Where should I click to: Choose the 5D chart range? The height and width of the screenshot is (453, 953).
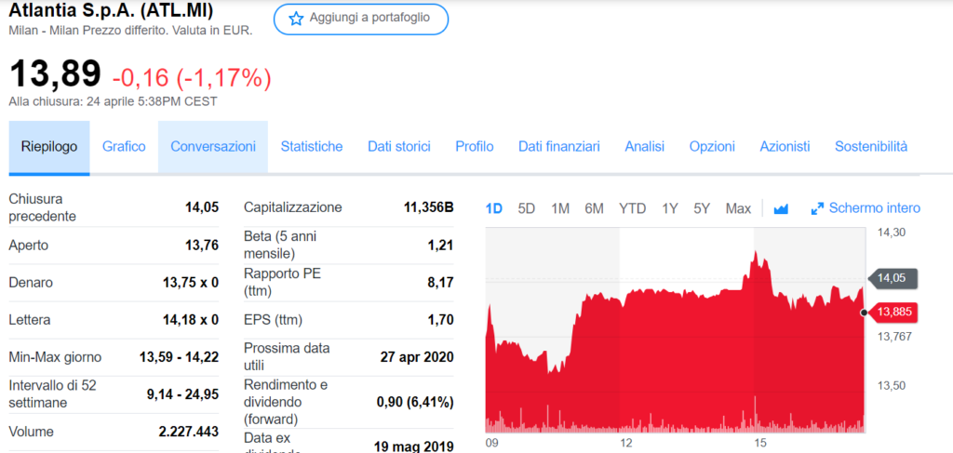pyautogui.click(x=527, y=209)
